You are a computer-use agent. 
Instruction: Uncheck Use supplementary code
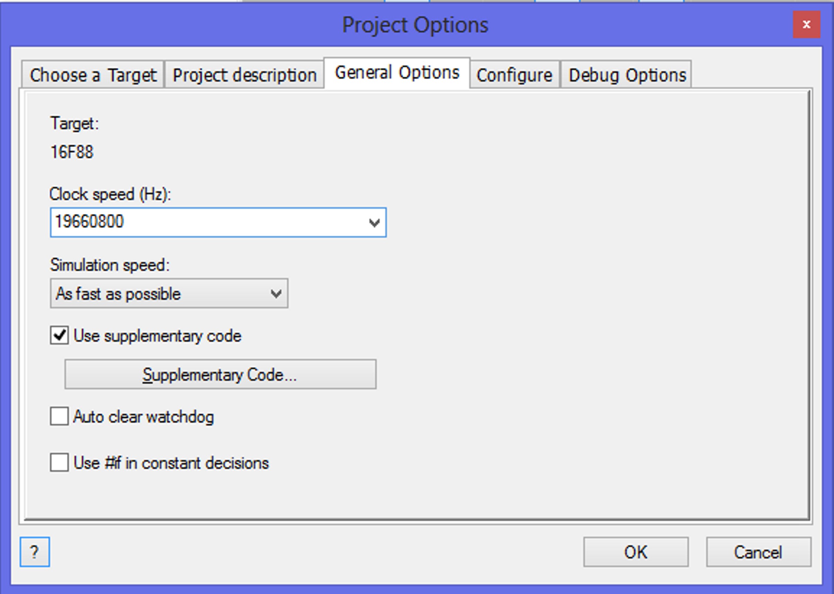click(x=59, y=335)
